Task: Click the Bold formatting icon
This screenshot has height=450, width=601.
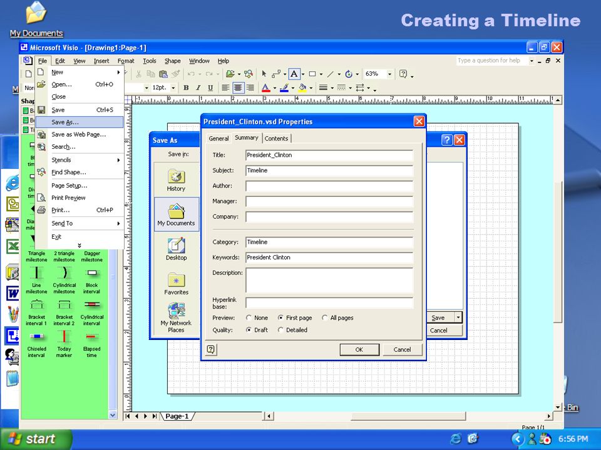Action: tap(186, 87)
